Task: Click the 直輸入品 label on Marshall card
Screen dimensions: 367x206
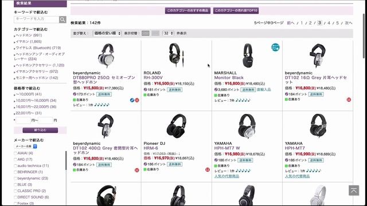Action: 264,90
